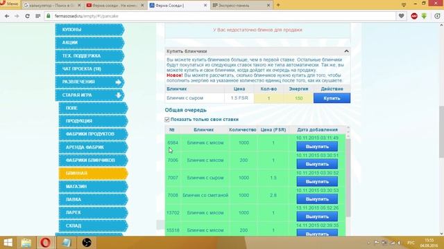444x249 pixels.
Task: Click the browser Back arrow
Action: point(7,16)
